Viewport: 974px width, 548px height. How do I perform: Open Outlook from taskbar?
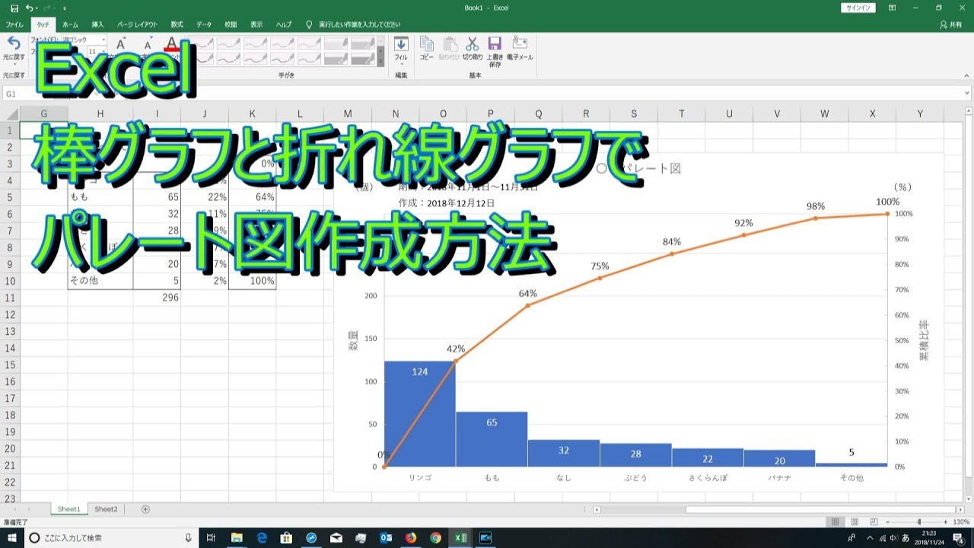[x=386, y=537]
